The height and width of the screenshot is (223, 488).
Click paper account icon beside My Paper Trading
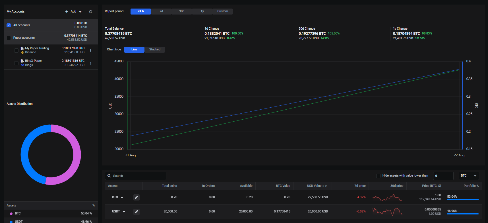pos(22,48)
